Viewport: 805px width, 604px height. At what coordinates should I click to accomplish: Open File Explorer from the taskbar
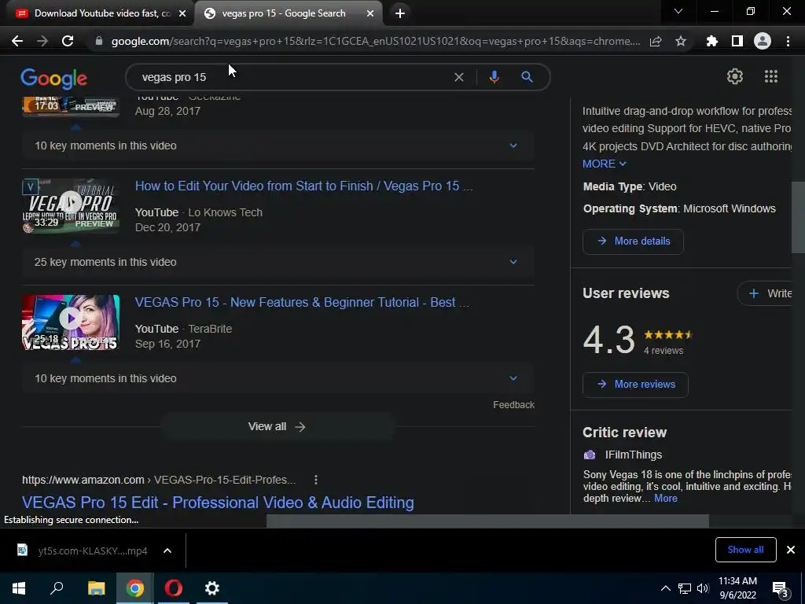click(x=96, y=588)
